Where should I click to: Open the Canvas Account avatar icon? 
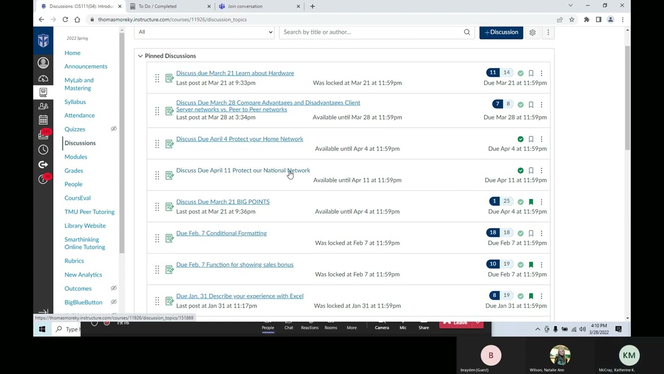click(43, 63)
